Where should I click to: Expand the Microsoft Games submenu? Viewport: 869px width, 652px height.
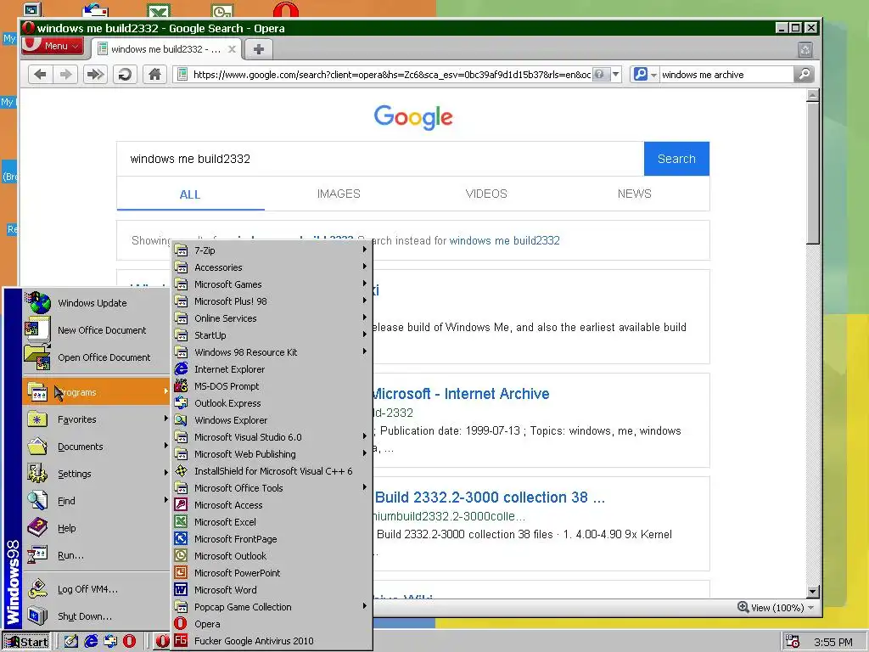pos(272,284)
